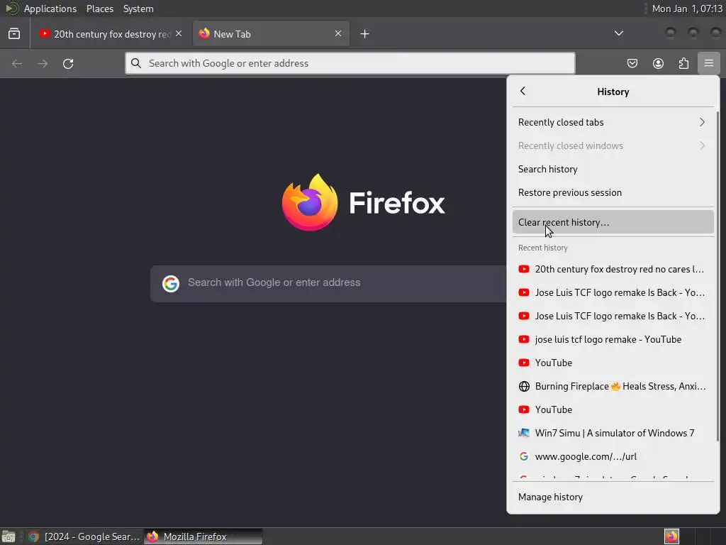The image size is (726, 545).
Task: Open a new tab with plus
Action: 365,34
